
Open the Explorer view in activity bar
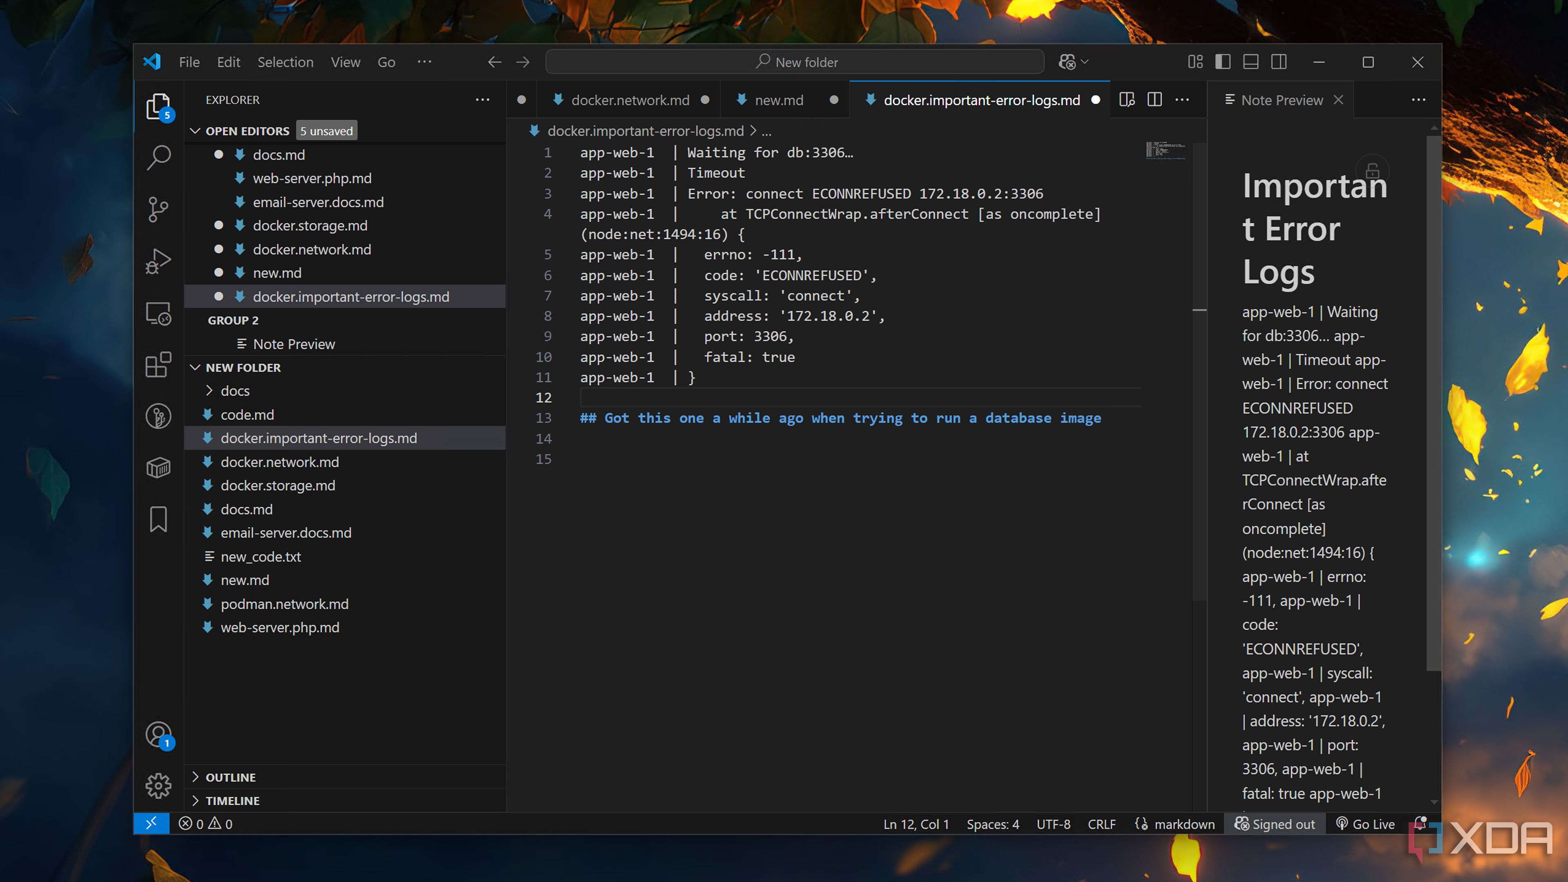(x=158, y=107)
